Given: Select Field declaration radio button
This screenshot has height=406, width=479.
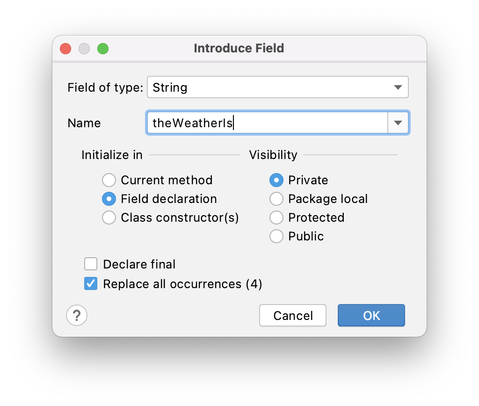Looking at the screenshot, I should pos(109,199).
